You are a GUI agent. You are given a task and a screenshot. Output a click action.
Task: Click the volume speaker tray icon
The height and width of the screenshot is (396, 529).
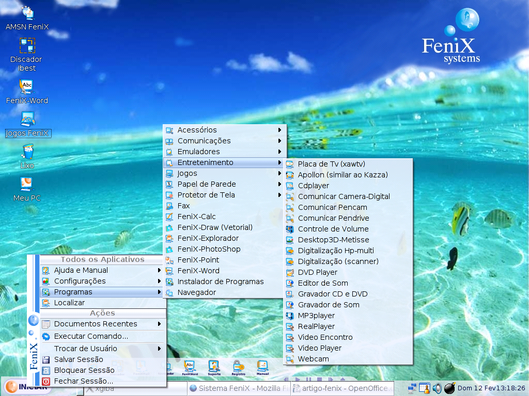pos(437,388)
